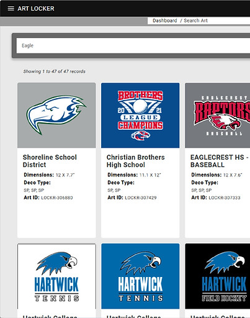Select the Search Art breadcrumb
The height and width of the screenshot is (318, 250).
195,20
